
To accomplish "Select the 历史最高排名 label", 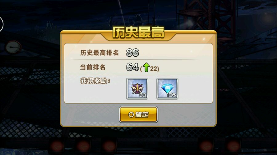I will click(x=99, y=53).
